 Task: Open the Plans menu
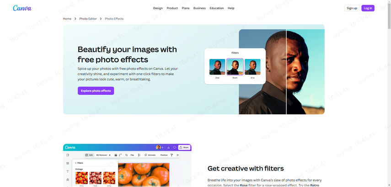(x=186, y=8)
